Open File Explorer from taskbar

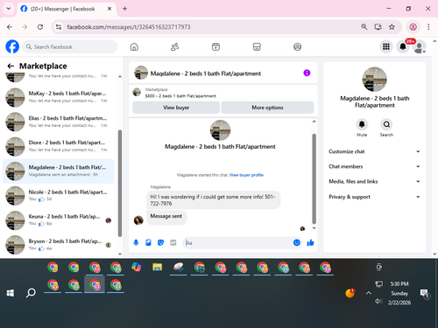coord(157,267)
